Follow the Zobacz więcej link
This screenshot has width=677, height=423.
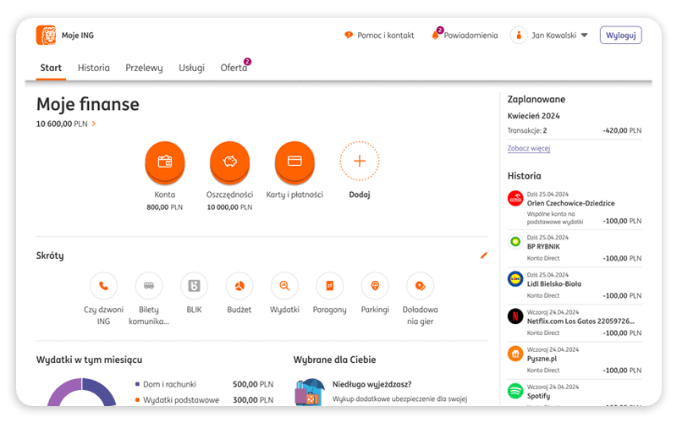pos(528,148)
